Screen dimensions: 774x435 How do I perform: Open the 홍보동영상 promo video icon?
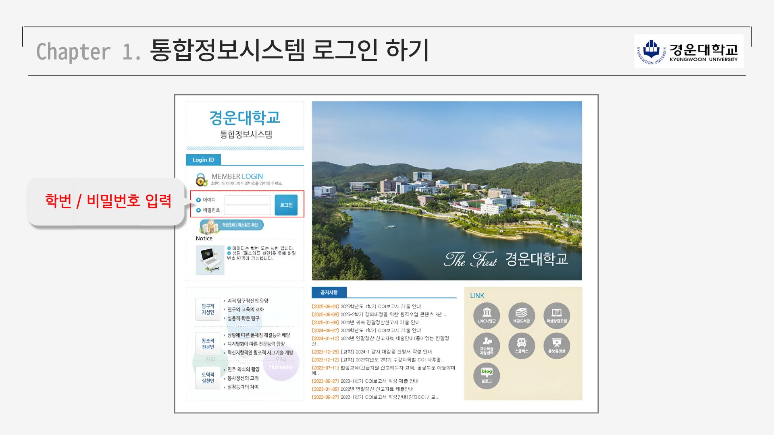[556, 346]
